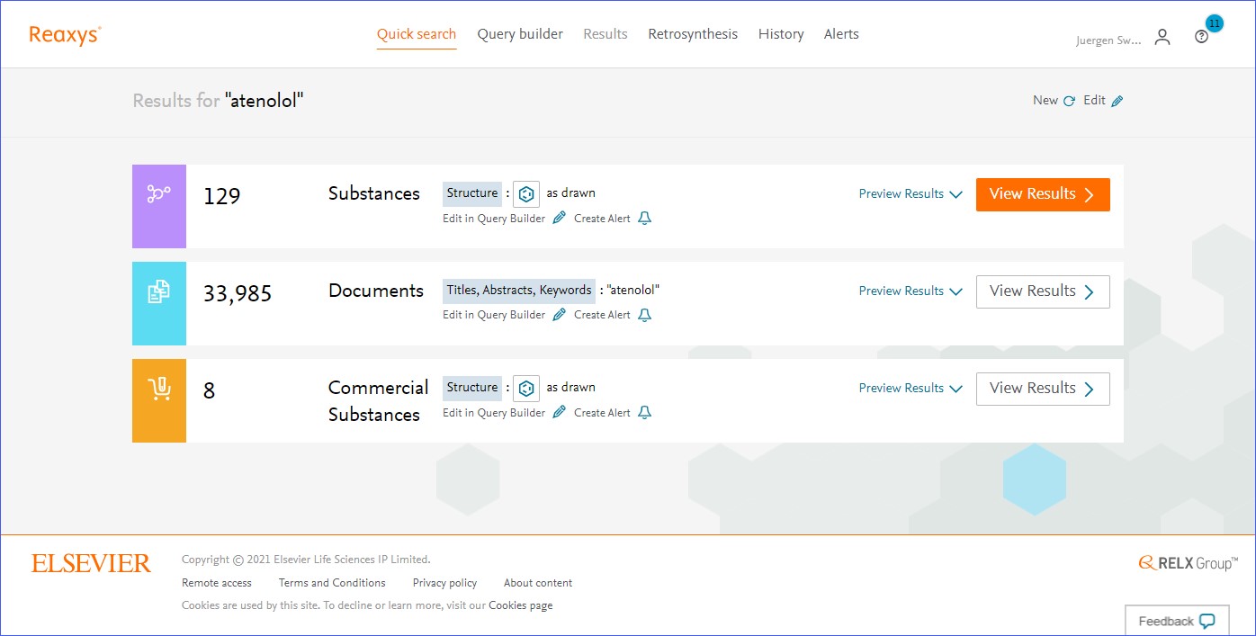Open the Feedback button
The width and height of the screenshot is (1256, 636).
pyautogui.click(x=1176, y=621)
